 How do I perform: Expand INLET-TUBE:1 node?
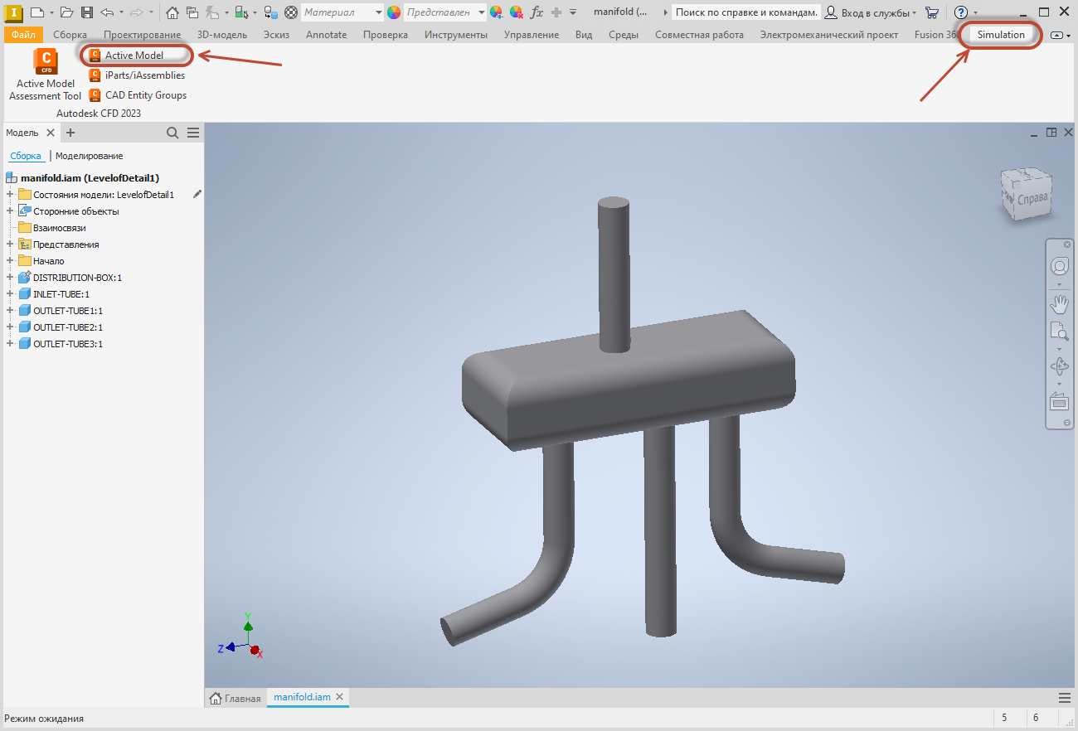tap(10, 294)
